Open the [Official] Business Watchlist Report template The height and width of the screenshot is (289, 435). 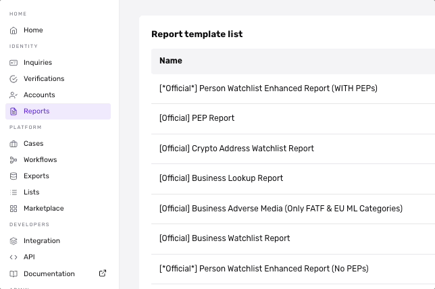224,238
